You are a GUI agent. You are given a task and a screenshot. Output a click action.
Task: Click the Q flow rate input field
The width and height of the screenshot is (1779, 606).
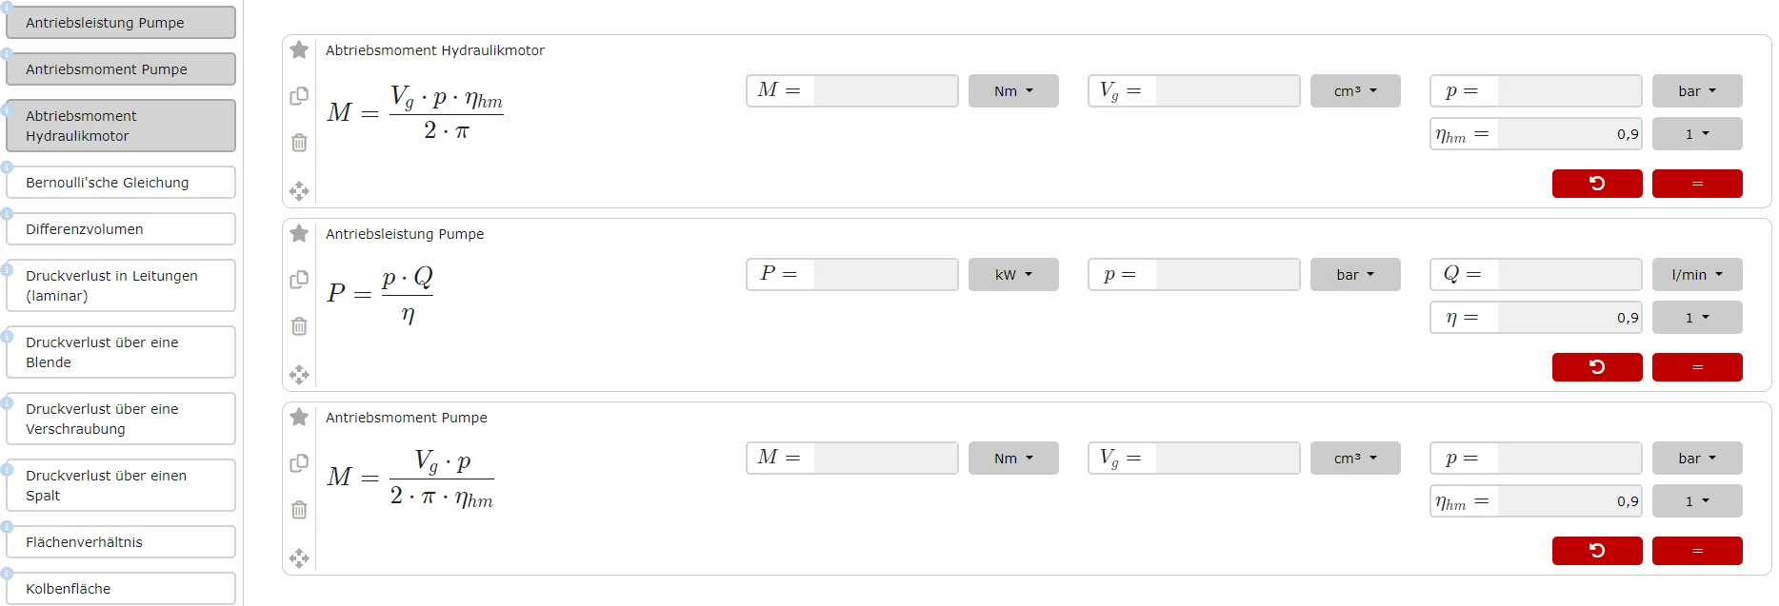tap(1569, 275)
